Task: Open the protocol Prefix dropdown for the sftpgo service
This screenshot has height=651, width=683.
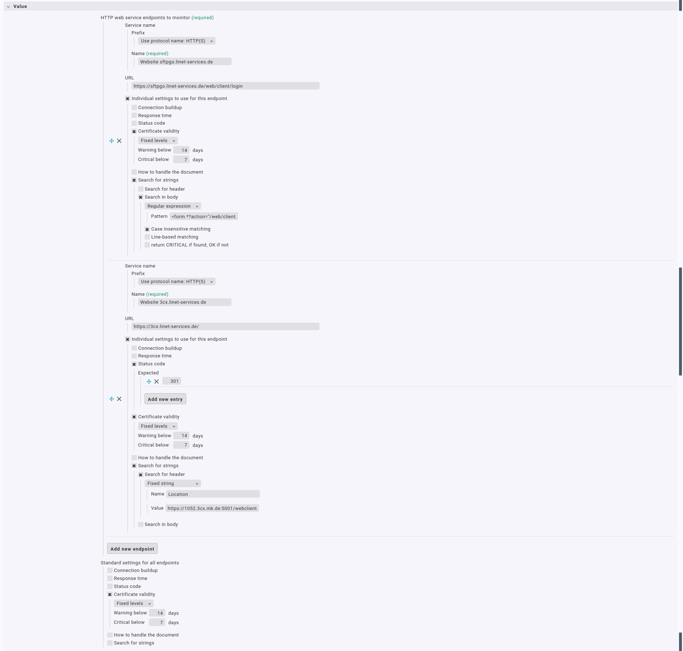Action: tap(176, 41)
